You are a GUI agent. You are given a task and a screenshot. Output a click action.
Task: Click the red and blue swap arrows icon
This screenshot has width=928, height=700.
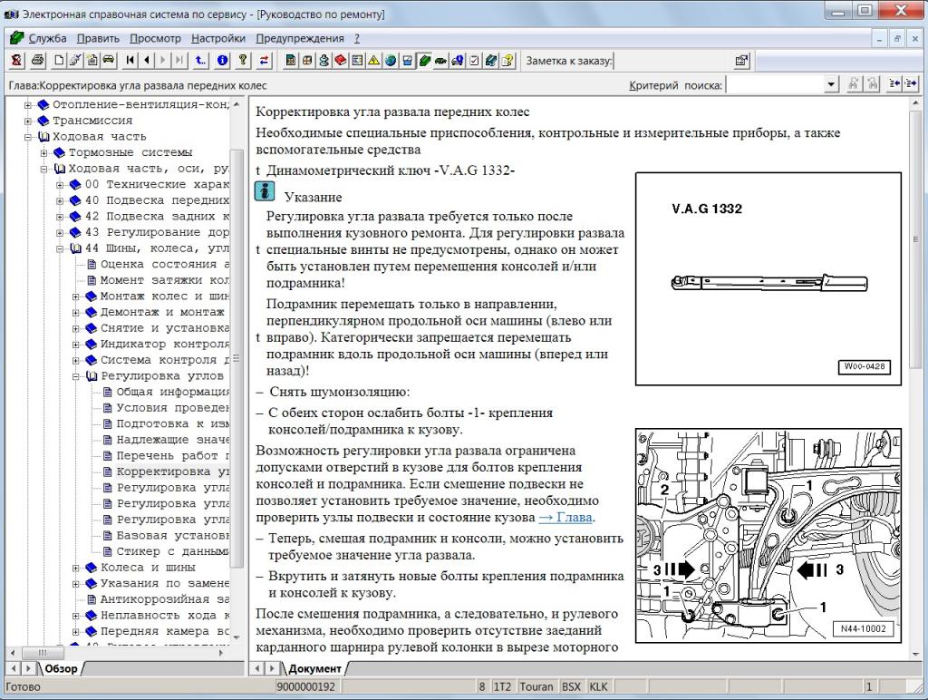pyautogui.click(x=264, y=61)
